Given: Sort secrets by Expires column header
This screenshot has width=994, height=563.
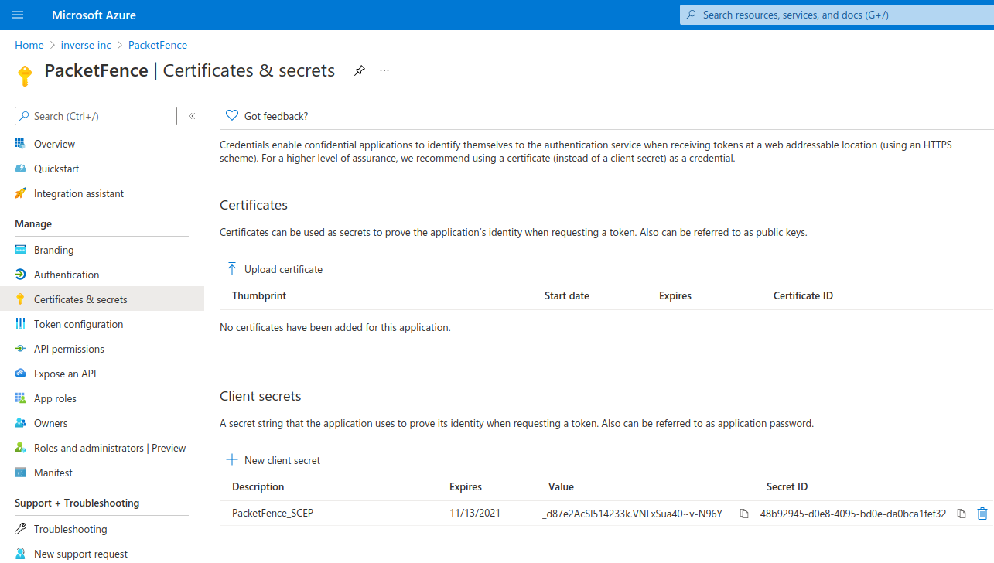Looking at the screenshot, I should tap(466, 486).
